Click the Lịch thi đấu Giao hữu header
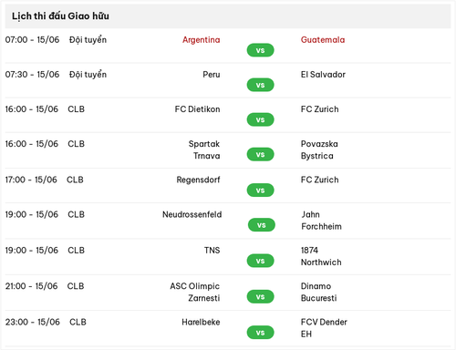This screenshot has width=456, height=350. tap(60, 15)
